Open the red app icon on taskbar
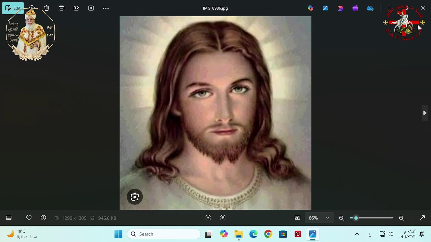The height and width of the screenshot is (242, 431). click(x=298, y=234)
